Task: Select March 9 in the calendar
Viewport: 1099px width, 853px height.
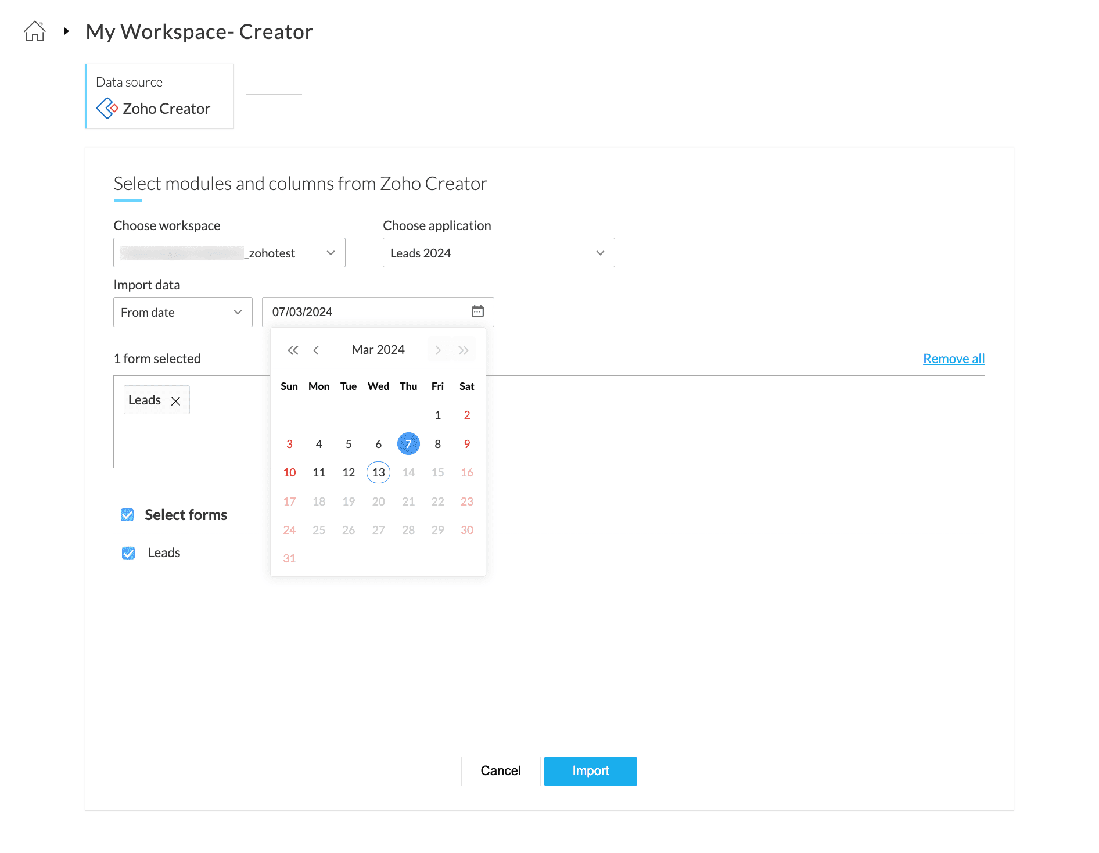Action: (x=467, y=444)
